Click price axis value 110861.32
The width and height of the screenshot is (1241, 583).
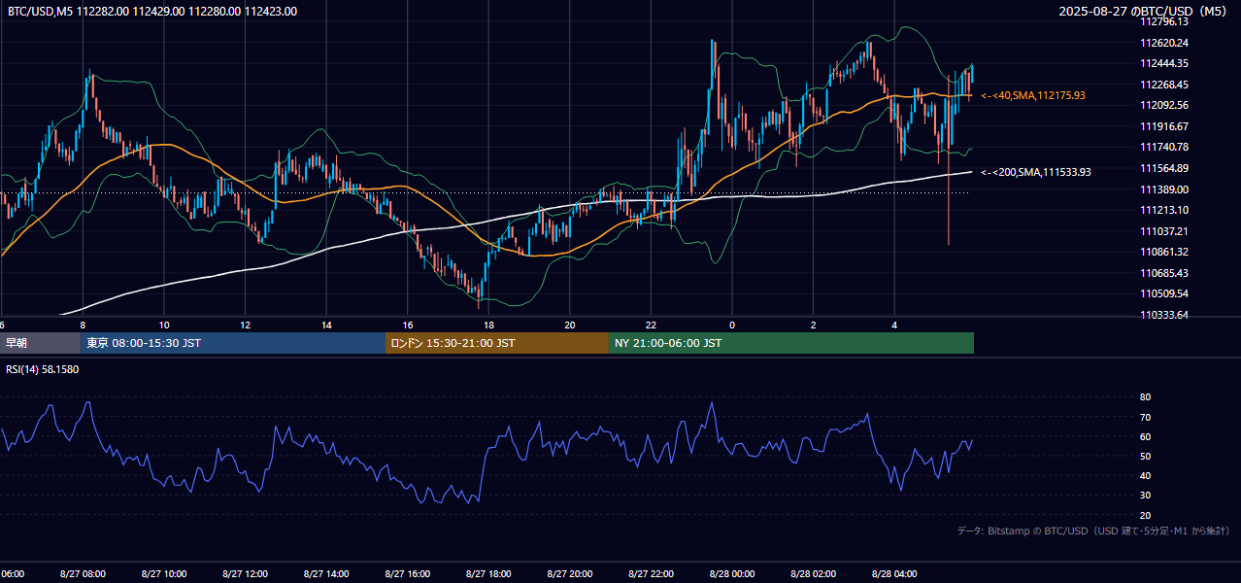[1164, 252]
